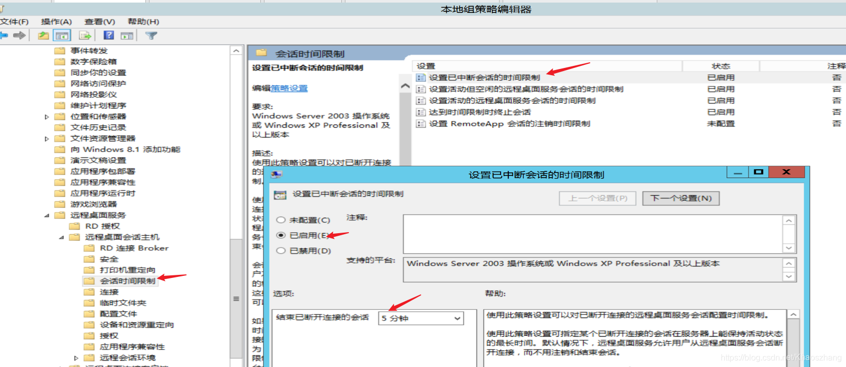
Task: Click the folder icon next to 设备和资源重定向
Action: pos(89,325)
